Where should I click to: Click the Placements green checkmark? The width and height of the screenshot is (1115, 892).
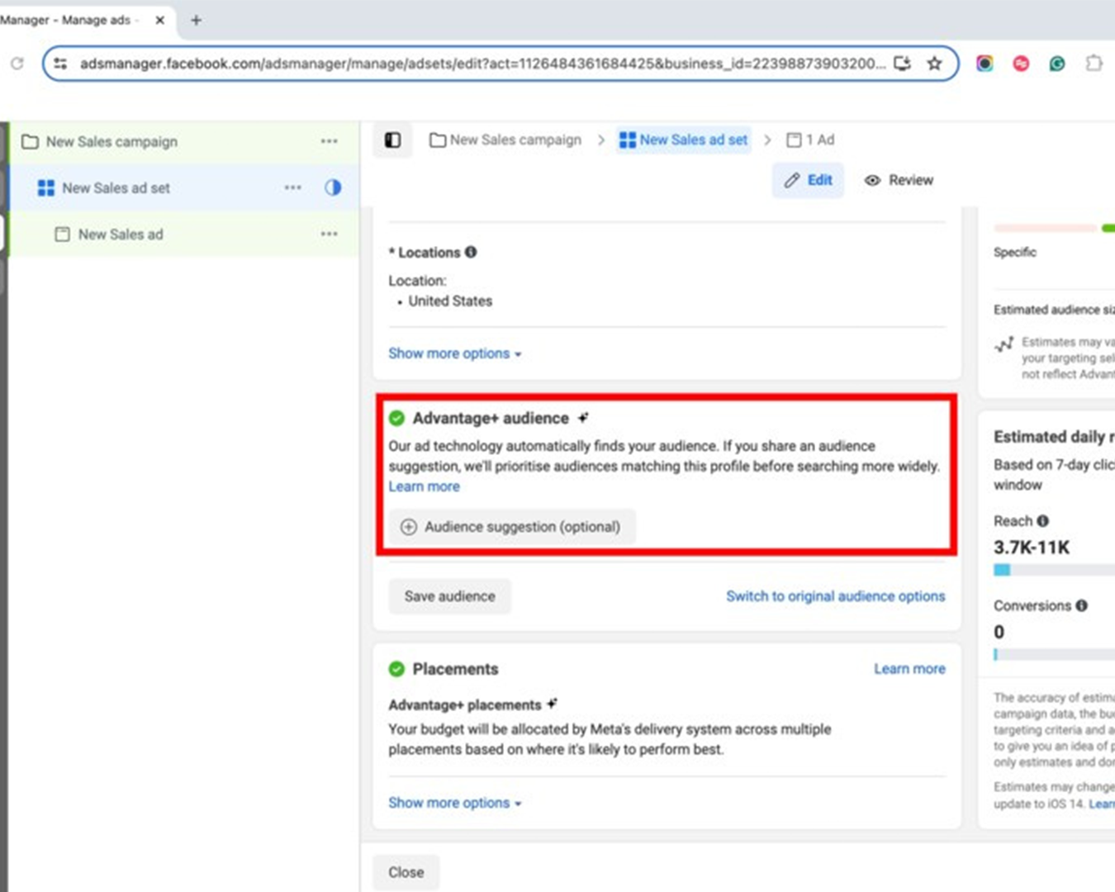click(396, 669)
